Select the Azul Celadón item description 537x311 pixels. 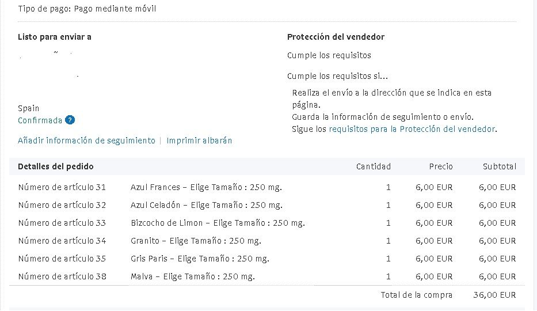point(207,205)
